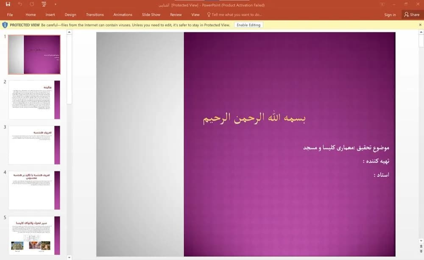
Task: Click the Share button
Action: [412, 14]
